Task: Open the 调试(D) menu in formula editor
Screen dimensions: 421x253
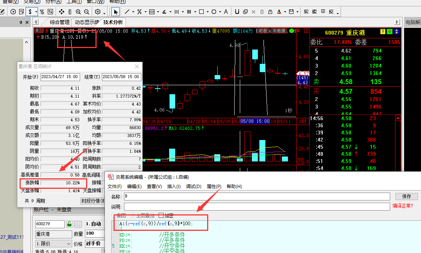Action: 194,187
